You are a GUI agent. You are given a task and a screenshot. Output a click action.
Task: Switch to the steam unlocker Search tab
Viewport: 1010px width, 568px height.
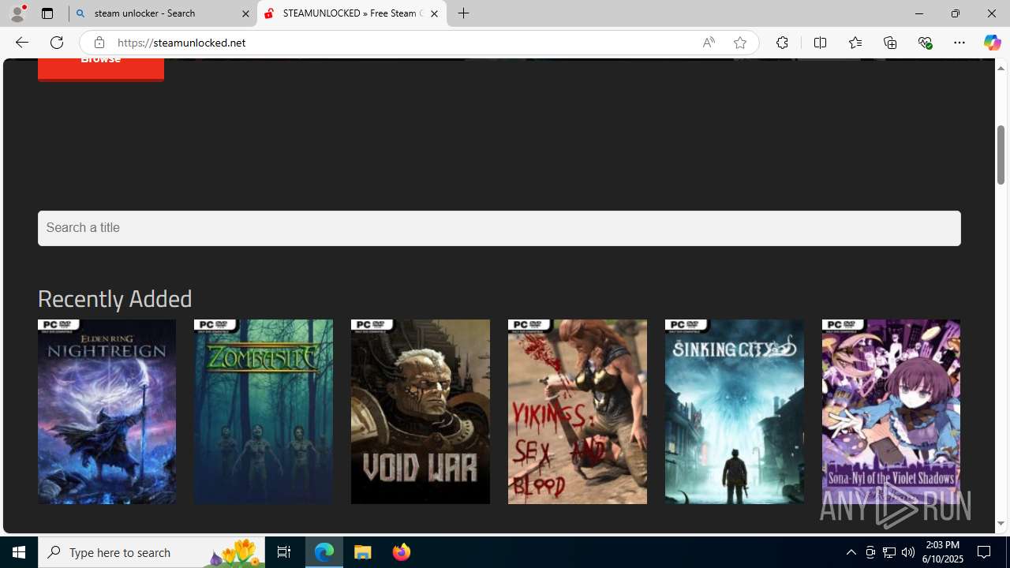pos(163,13)
